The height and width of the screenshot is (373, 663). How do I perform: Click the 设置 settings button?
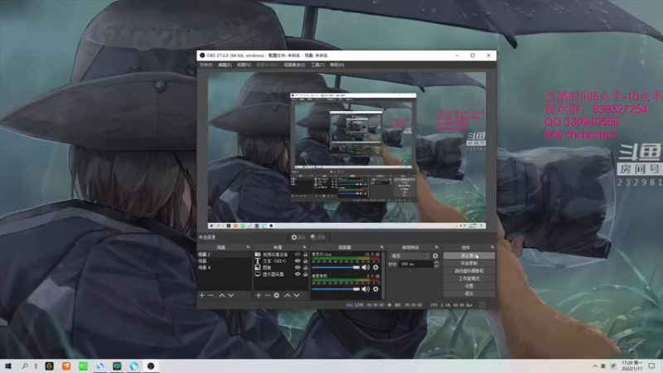469,286
